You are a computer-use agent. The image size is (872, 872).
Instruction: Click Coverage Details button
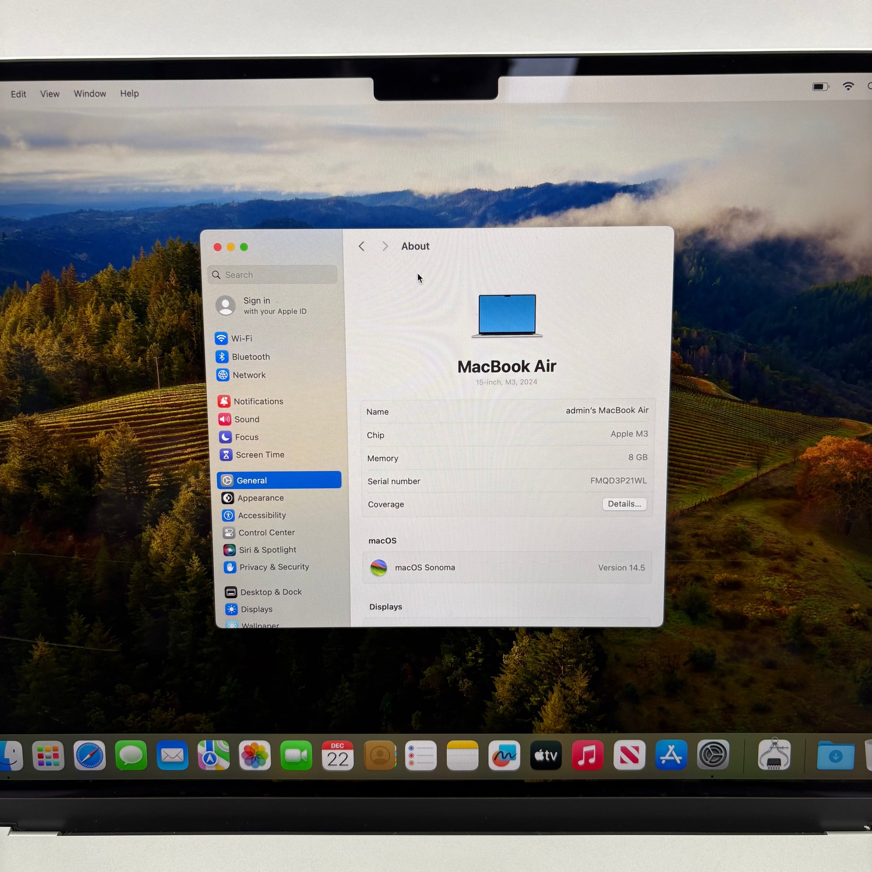(624, 504)
